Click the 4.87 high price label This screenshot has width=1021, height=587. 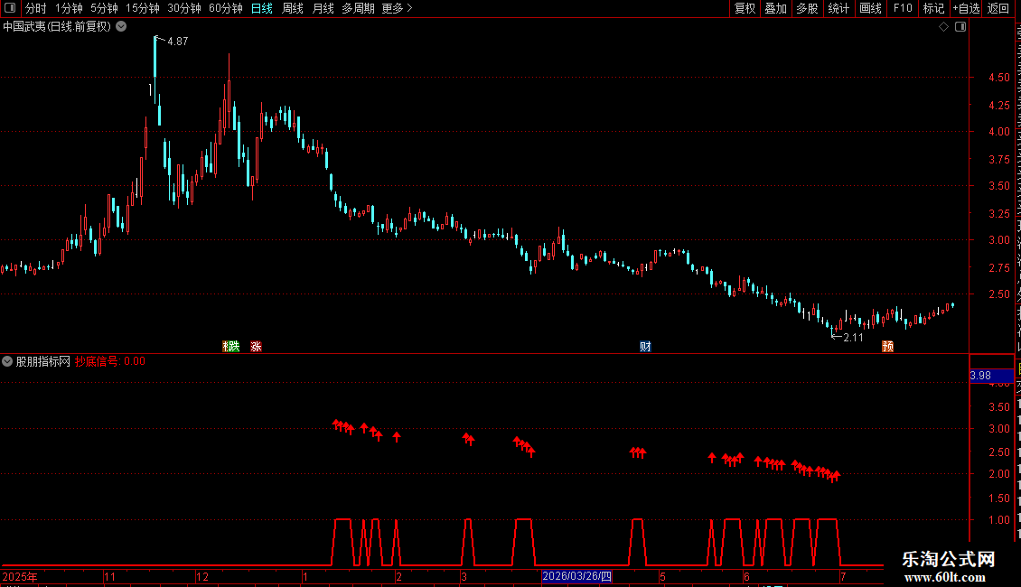178,41
